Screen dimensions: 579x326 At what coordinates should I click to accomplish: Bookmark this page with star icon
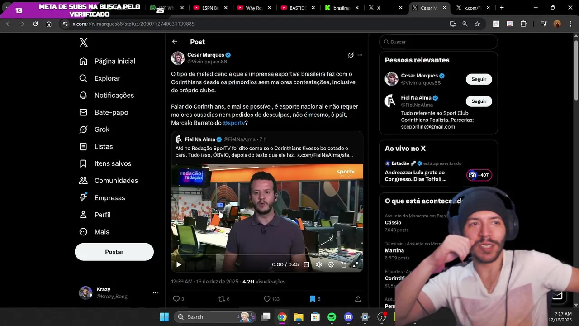tap(477, 24)
